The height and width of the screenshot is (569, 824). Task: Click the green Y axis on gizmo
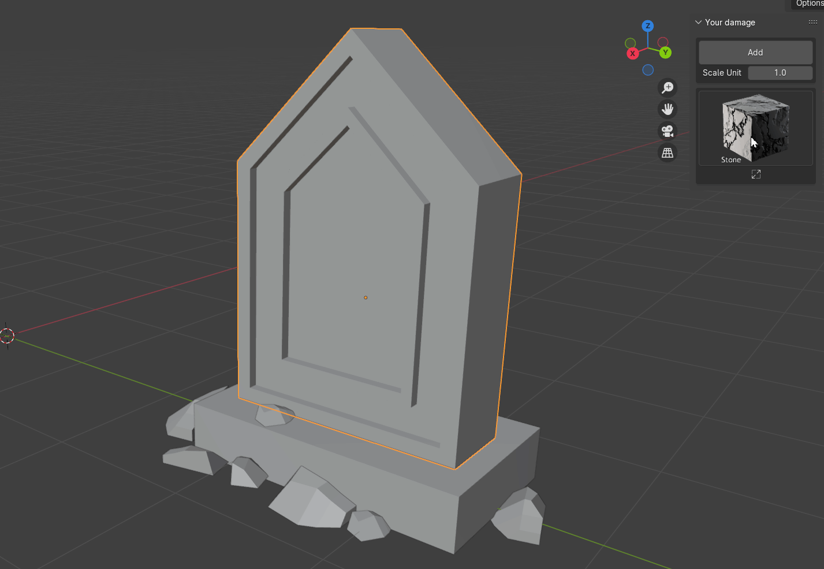(665, 53)
